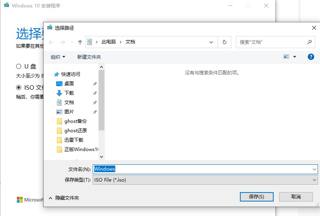This screenshot has height=216, width=320.
Task: Click the Windows 10 安装程序 title icon
Action: 7,5
